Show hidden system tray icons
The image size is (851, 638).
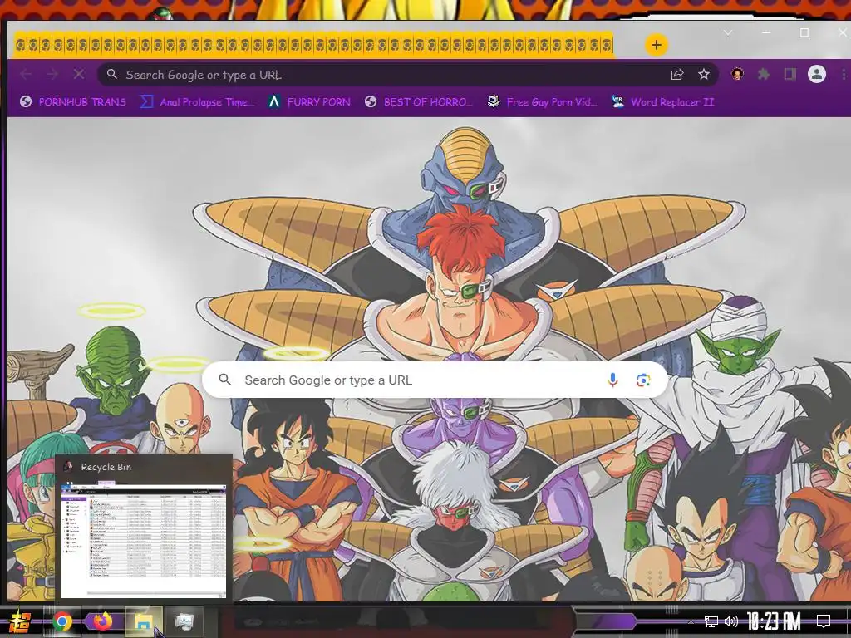(x=691, y=621)
